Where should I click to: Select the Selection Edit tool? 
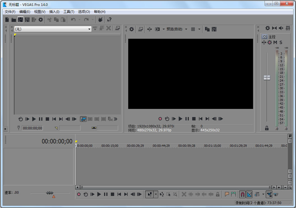[169, 194]
